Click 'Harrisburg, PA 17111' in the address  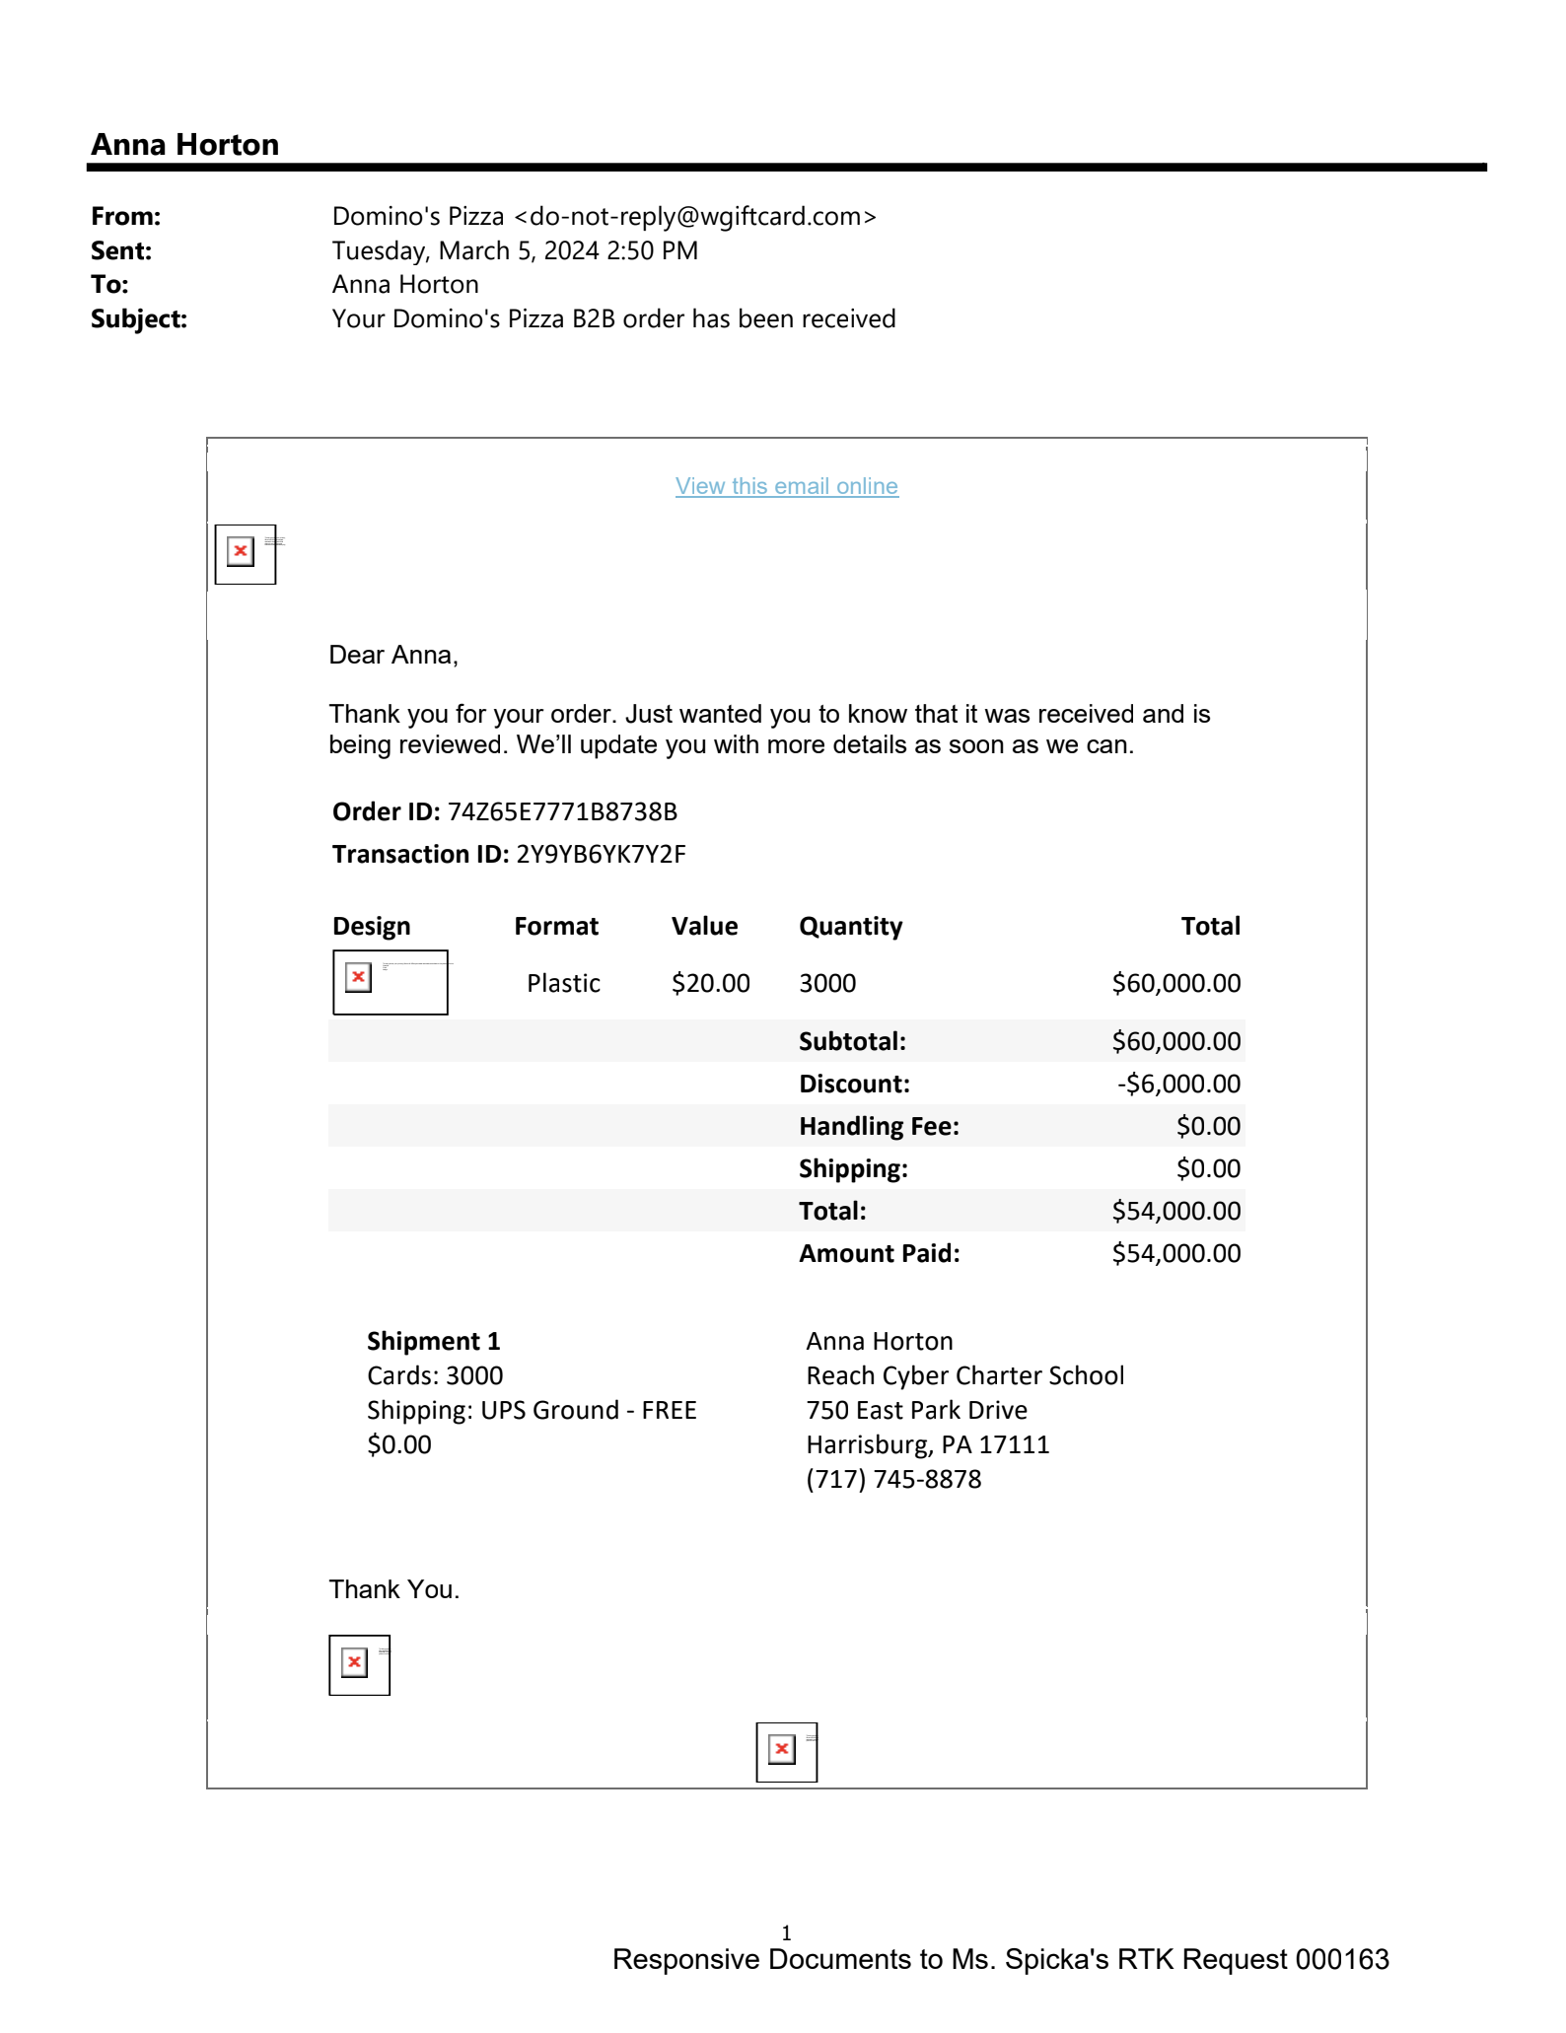[x=928, y=1444]
